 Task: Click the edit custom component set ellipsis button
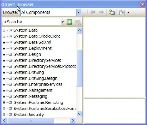point(84,13)
